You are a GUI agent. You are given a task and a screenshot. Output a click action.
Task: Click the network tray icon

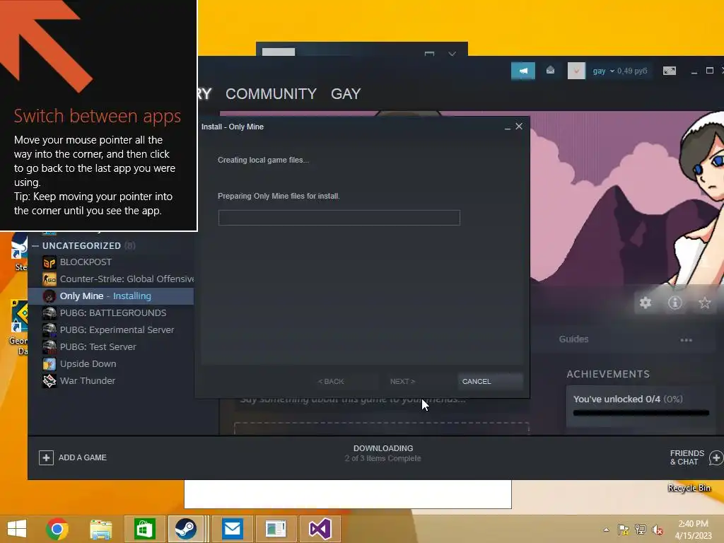(641, 530)
